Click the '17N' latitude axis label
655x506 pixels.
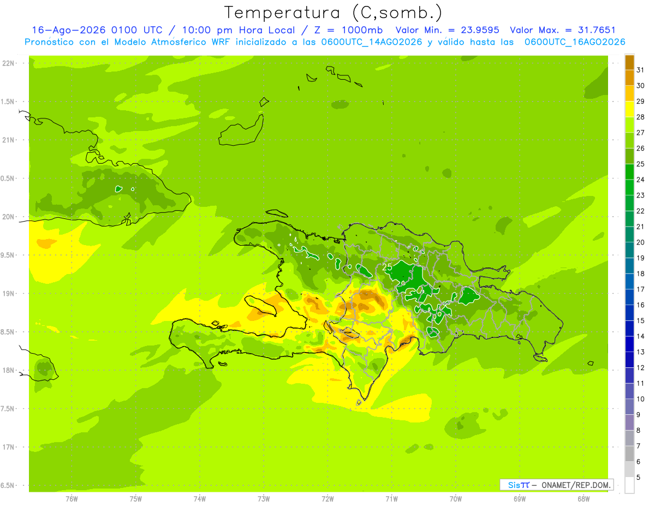(9, 448)
